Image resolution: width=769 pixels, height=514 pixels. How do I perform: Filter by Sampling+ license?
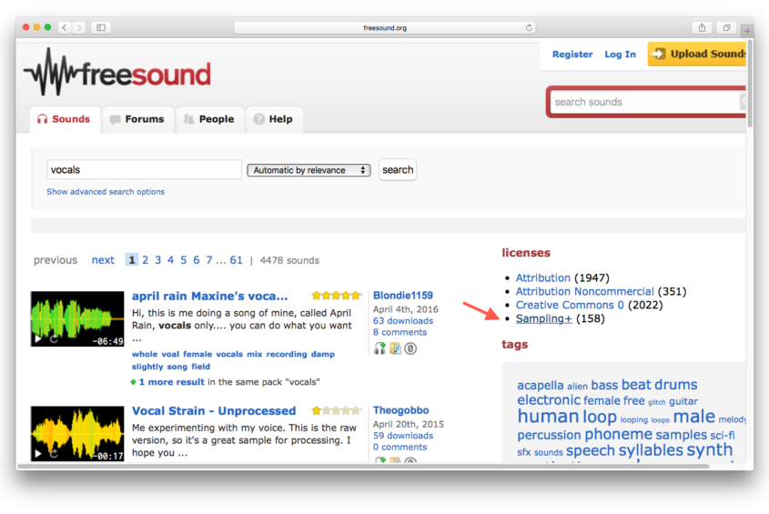(x=544, y=318)
